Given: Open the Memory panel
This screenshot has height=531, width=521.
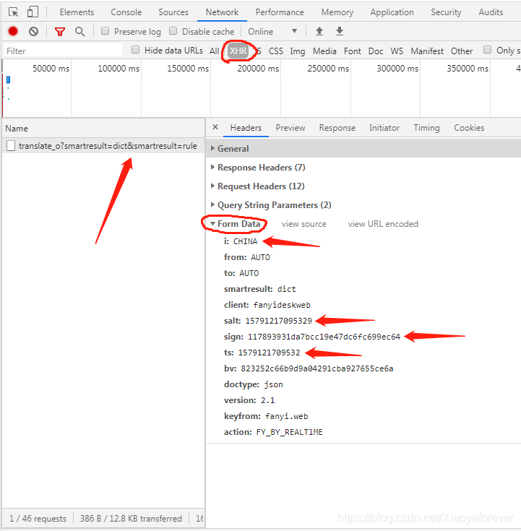Looking at the screenshot, I should coord(337,12).
